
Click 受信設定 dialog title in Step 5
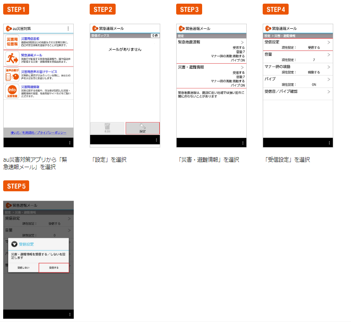pyautogui.click(x=26, y=244)
